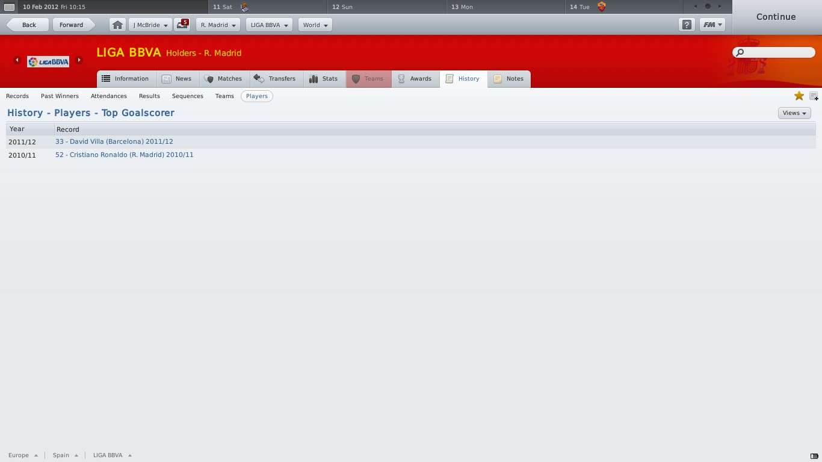The image size is (822, 462).
Task: Show the next competition with the right arrow
Action: click(x=79, y=60)
